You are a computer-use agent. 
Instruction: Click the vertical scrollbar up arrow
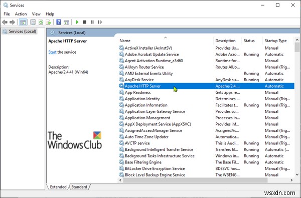[x=297, y=40]
